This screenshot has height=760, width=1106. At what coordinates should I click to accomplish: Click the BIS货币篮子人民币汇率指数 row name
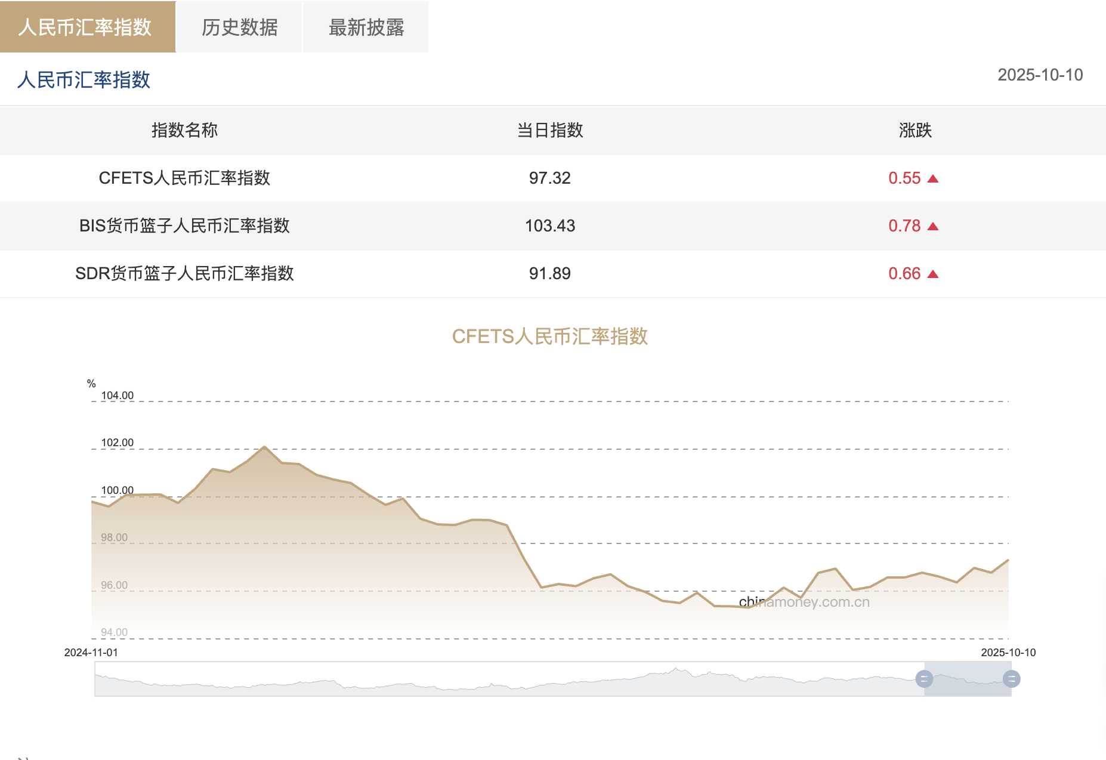pos(184,226)
